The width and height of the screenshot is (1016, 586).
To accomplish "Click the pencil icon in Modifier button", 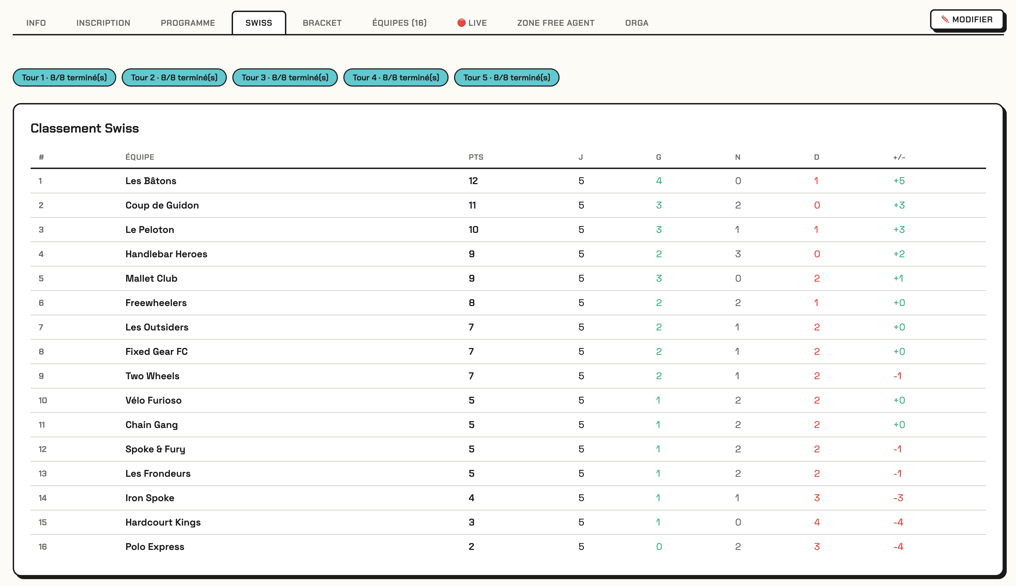I will coord(945,19).
